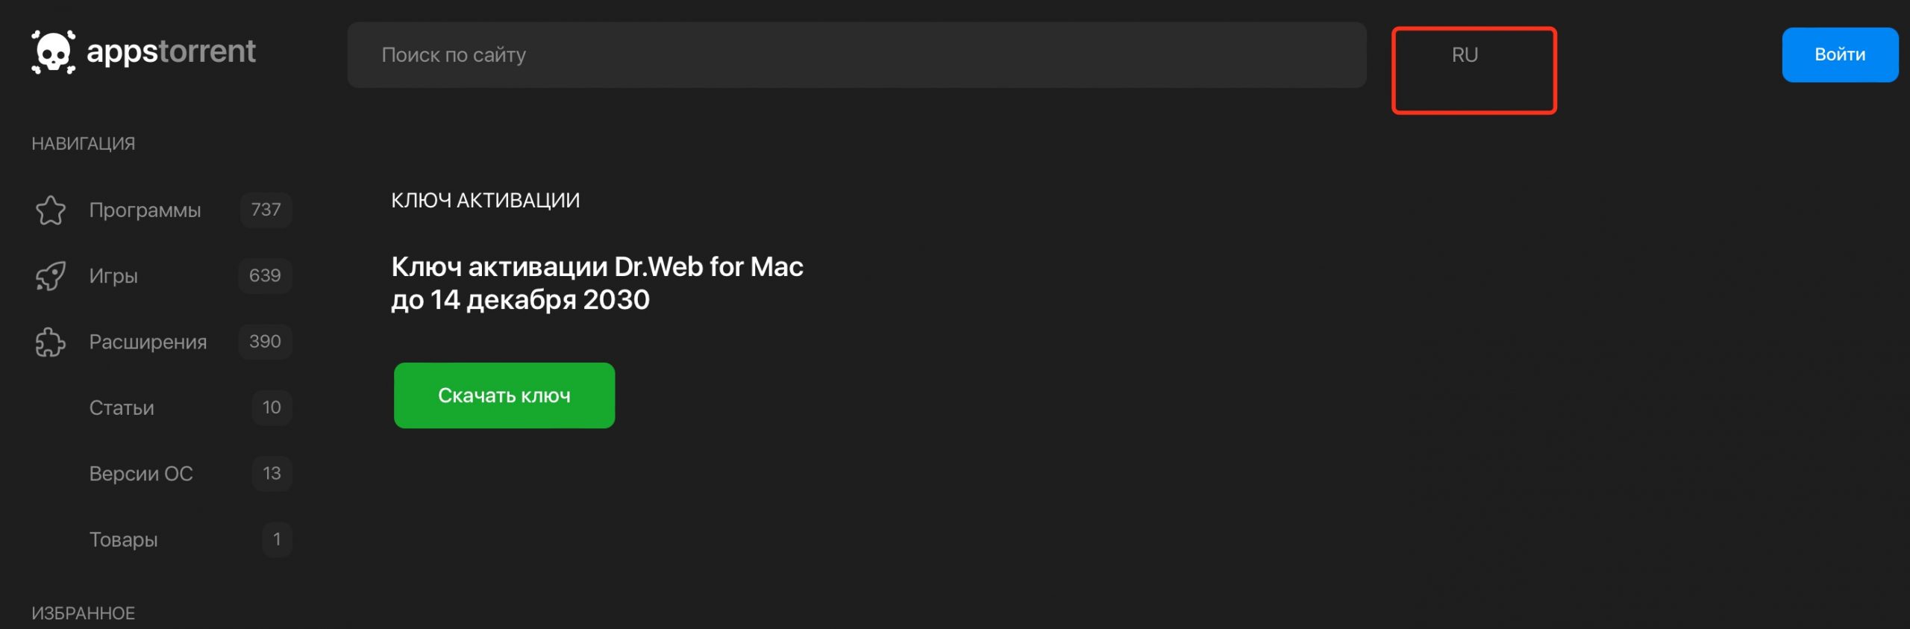Navigate to Версии ОС
The height and width of the screenshot is (629, 1910).
tap(141, 473)
